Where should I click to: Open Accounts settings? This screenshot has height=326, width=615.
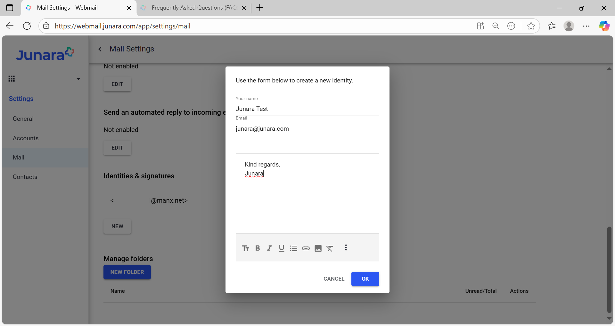pos(26,138)
